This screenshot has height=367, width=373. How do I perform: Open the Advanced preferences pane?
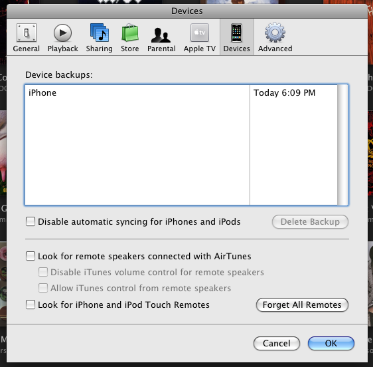[x=275, y=37]
